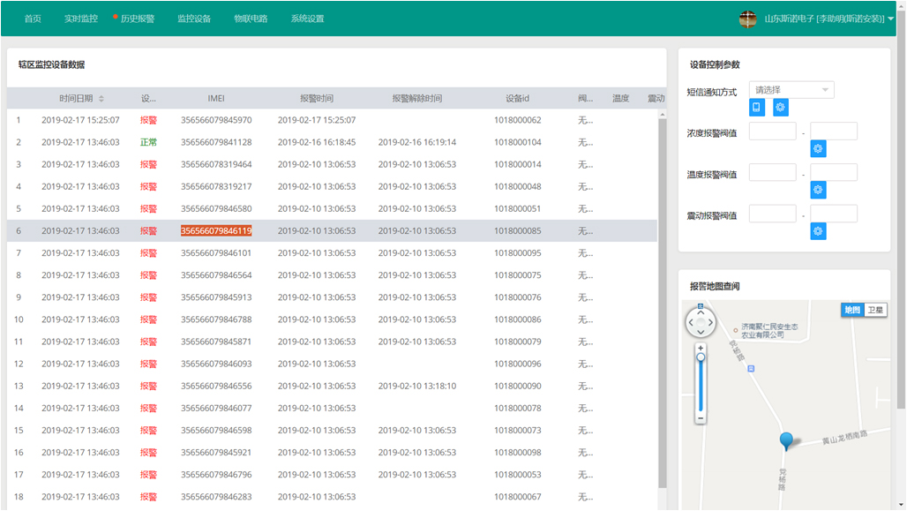907x511 pixels.
Task: Switch map to 地图 standard view
Action: click(851, 310)
